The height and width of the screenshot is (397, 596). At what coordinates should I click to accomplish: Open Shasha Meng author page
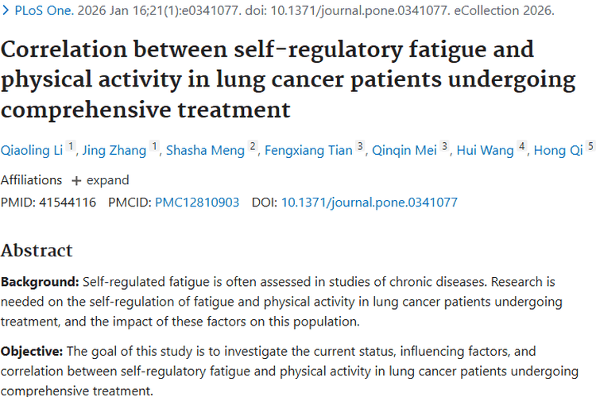coord(205,150)
